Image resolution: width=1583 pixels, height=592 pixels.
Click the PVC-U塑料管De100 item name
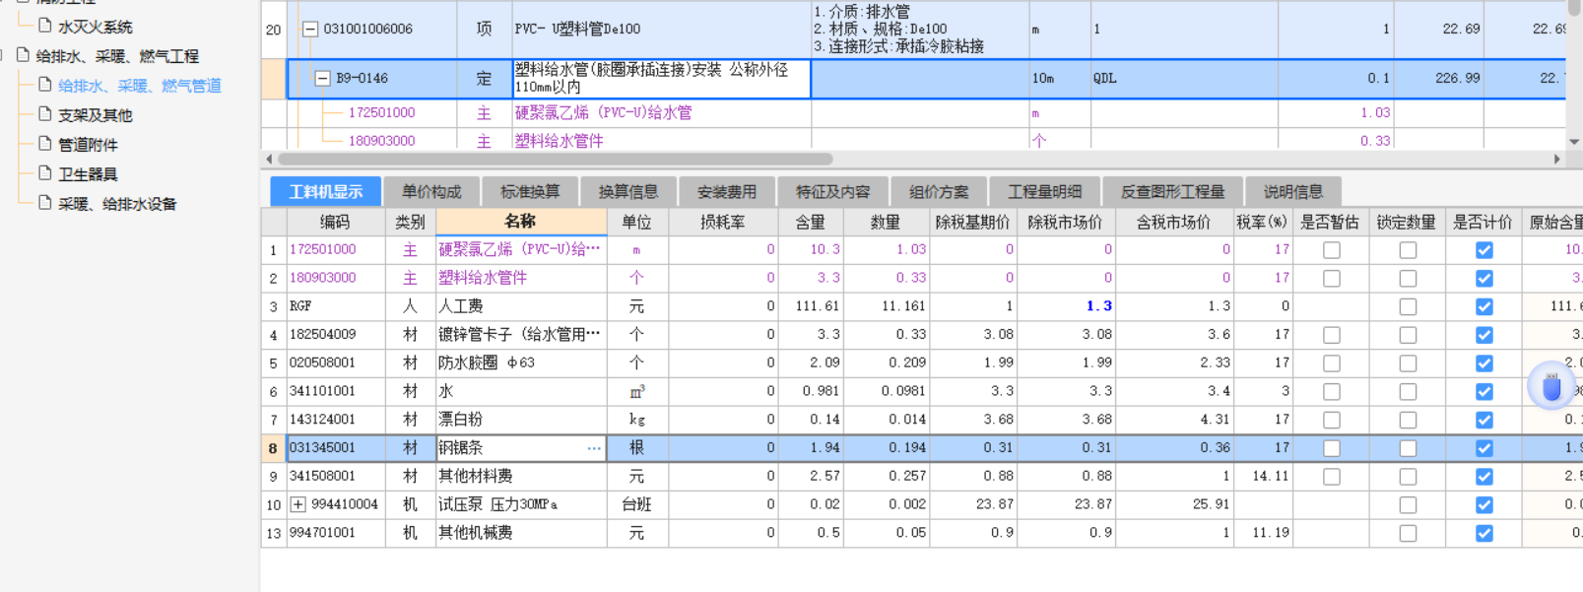(577, 30)
